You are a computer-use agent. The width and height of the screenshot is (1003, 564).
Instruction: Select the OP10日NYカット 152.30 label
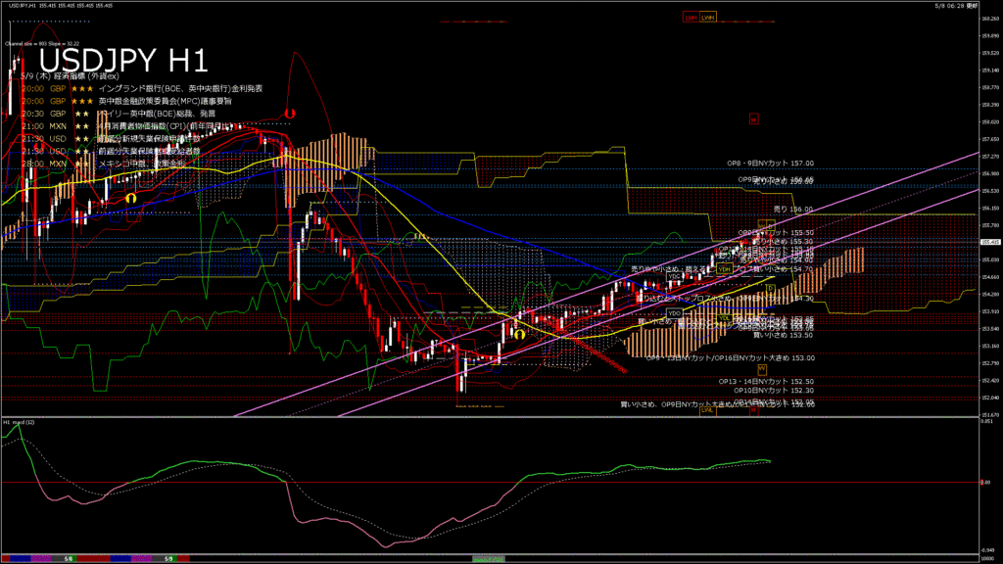pyautogui.click(x=773, y=390)
